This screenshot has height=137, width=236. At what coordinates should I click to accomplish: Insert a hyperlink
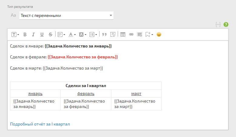point(131,34)
